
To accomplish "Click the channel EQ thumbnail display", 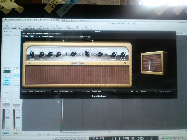I will [x=7, y=71].
